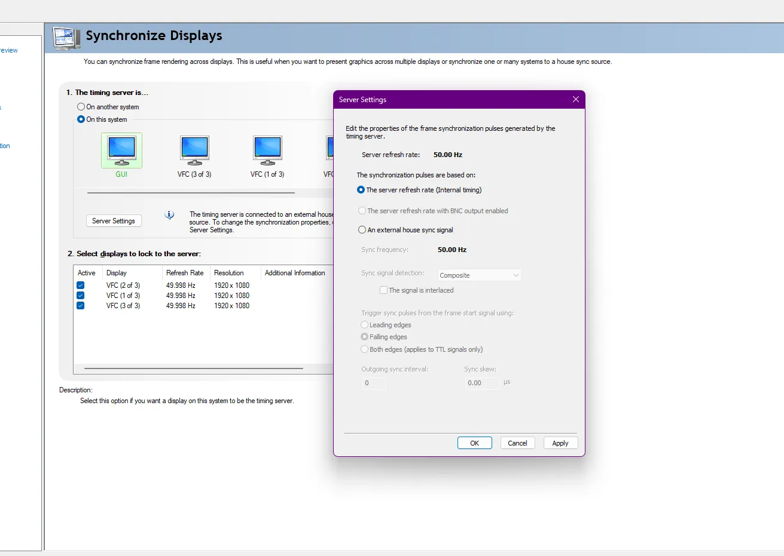
Task: Click the Refresh Rate column header
Action: [185, 273]
